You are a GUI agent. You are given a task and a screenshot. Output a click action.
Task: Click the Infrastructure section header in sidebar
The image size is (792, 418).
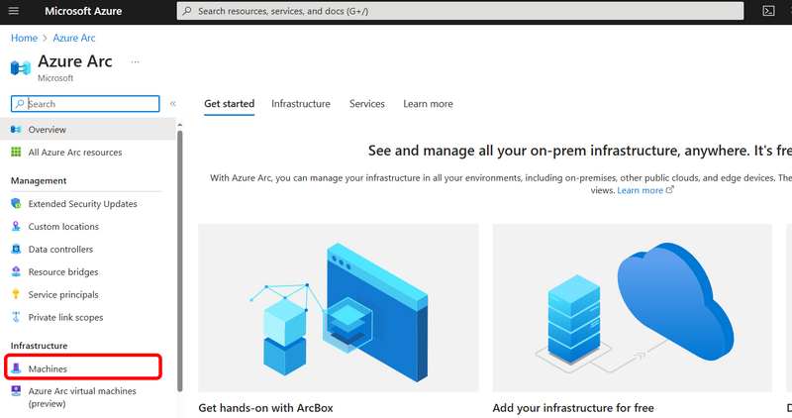coord(39,346)
